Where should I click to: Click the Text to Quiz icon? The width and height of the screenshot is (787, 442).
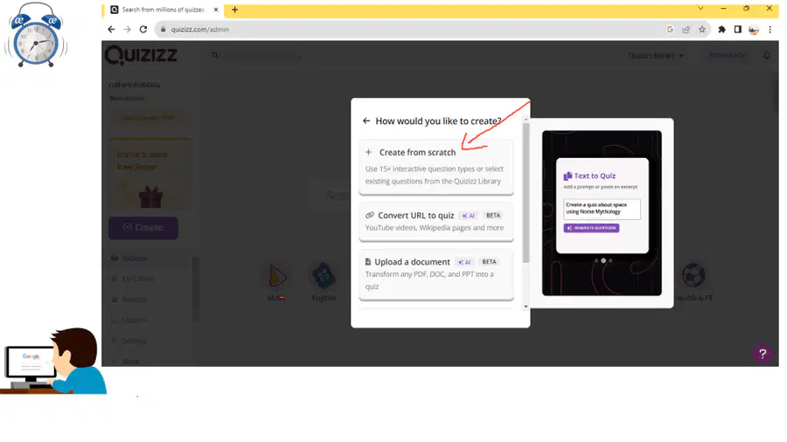tap(568, 176)
